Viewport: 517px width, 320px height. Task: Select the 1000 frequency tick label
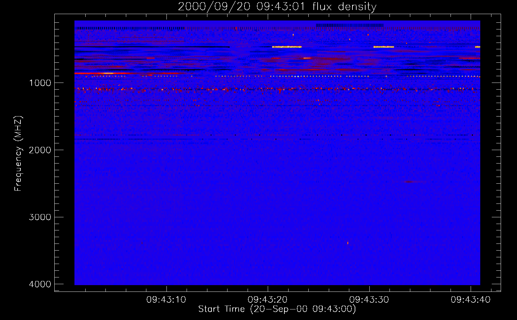(40, 83)
